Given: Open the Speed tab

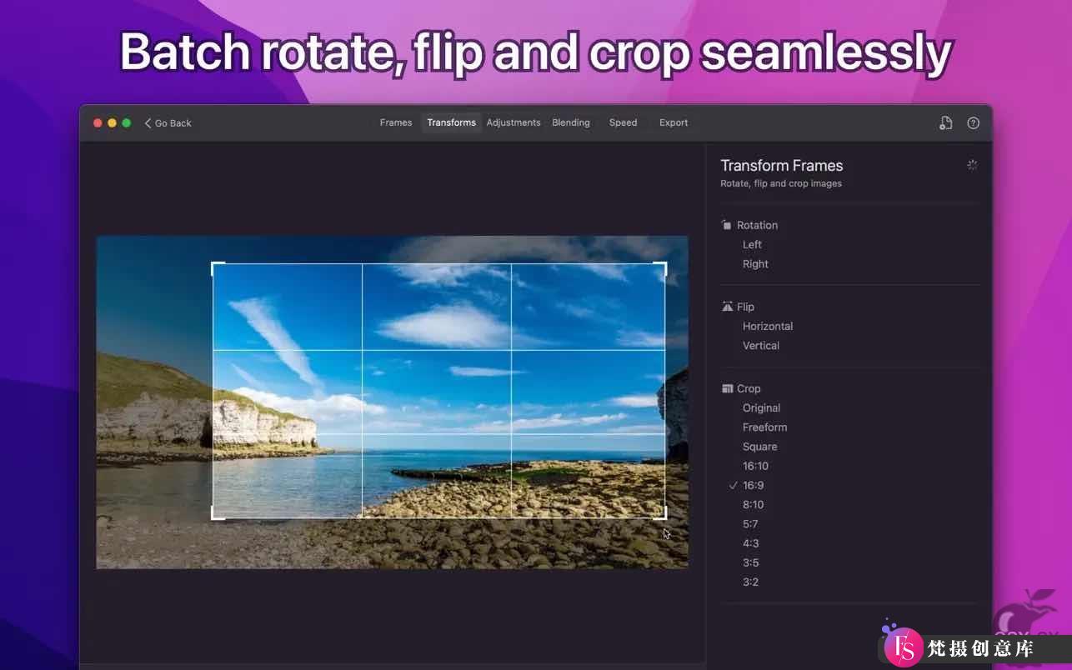Looking at the screenshot, I should click(623, 122).
